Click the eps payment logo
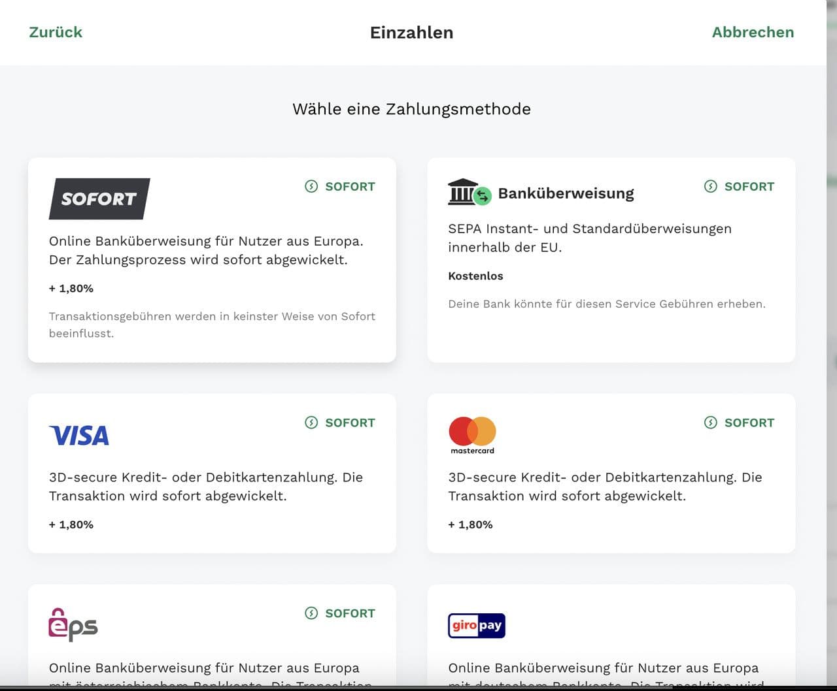The image size is (837, 691). [x=73, y=625]
